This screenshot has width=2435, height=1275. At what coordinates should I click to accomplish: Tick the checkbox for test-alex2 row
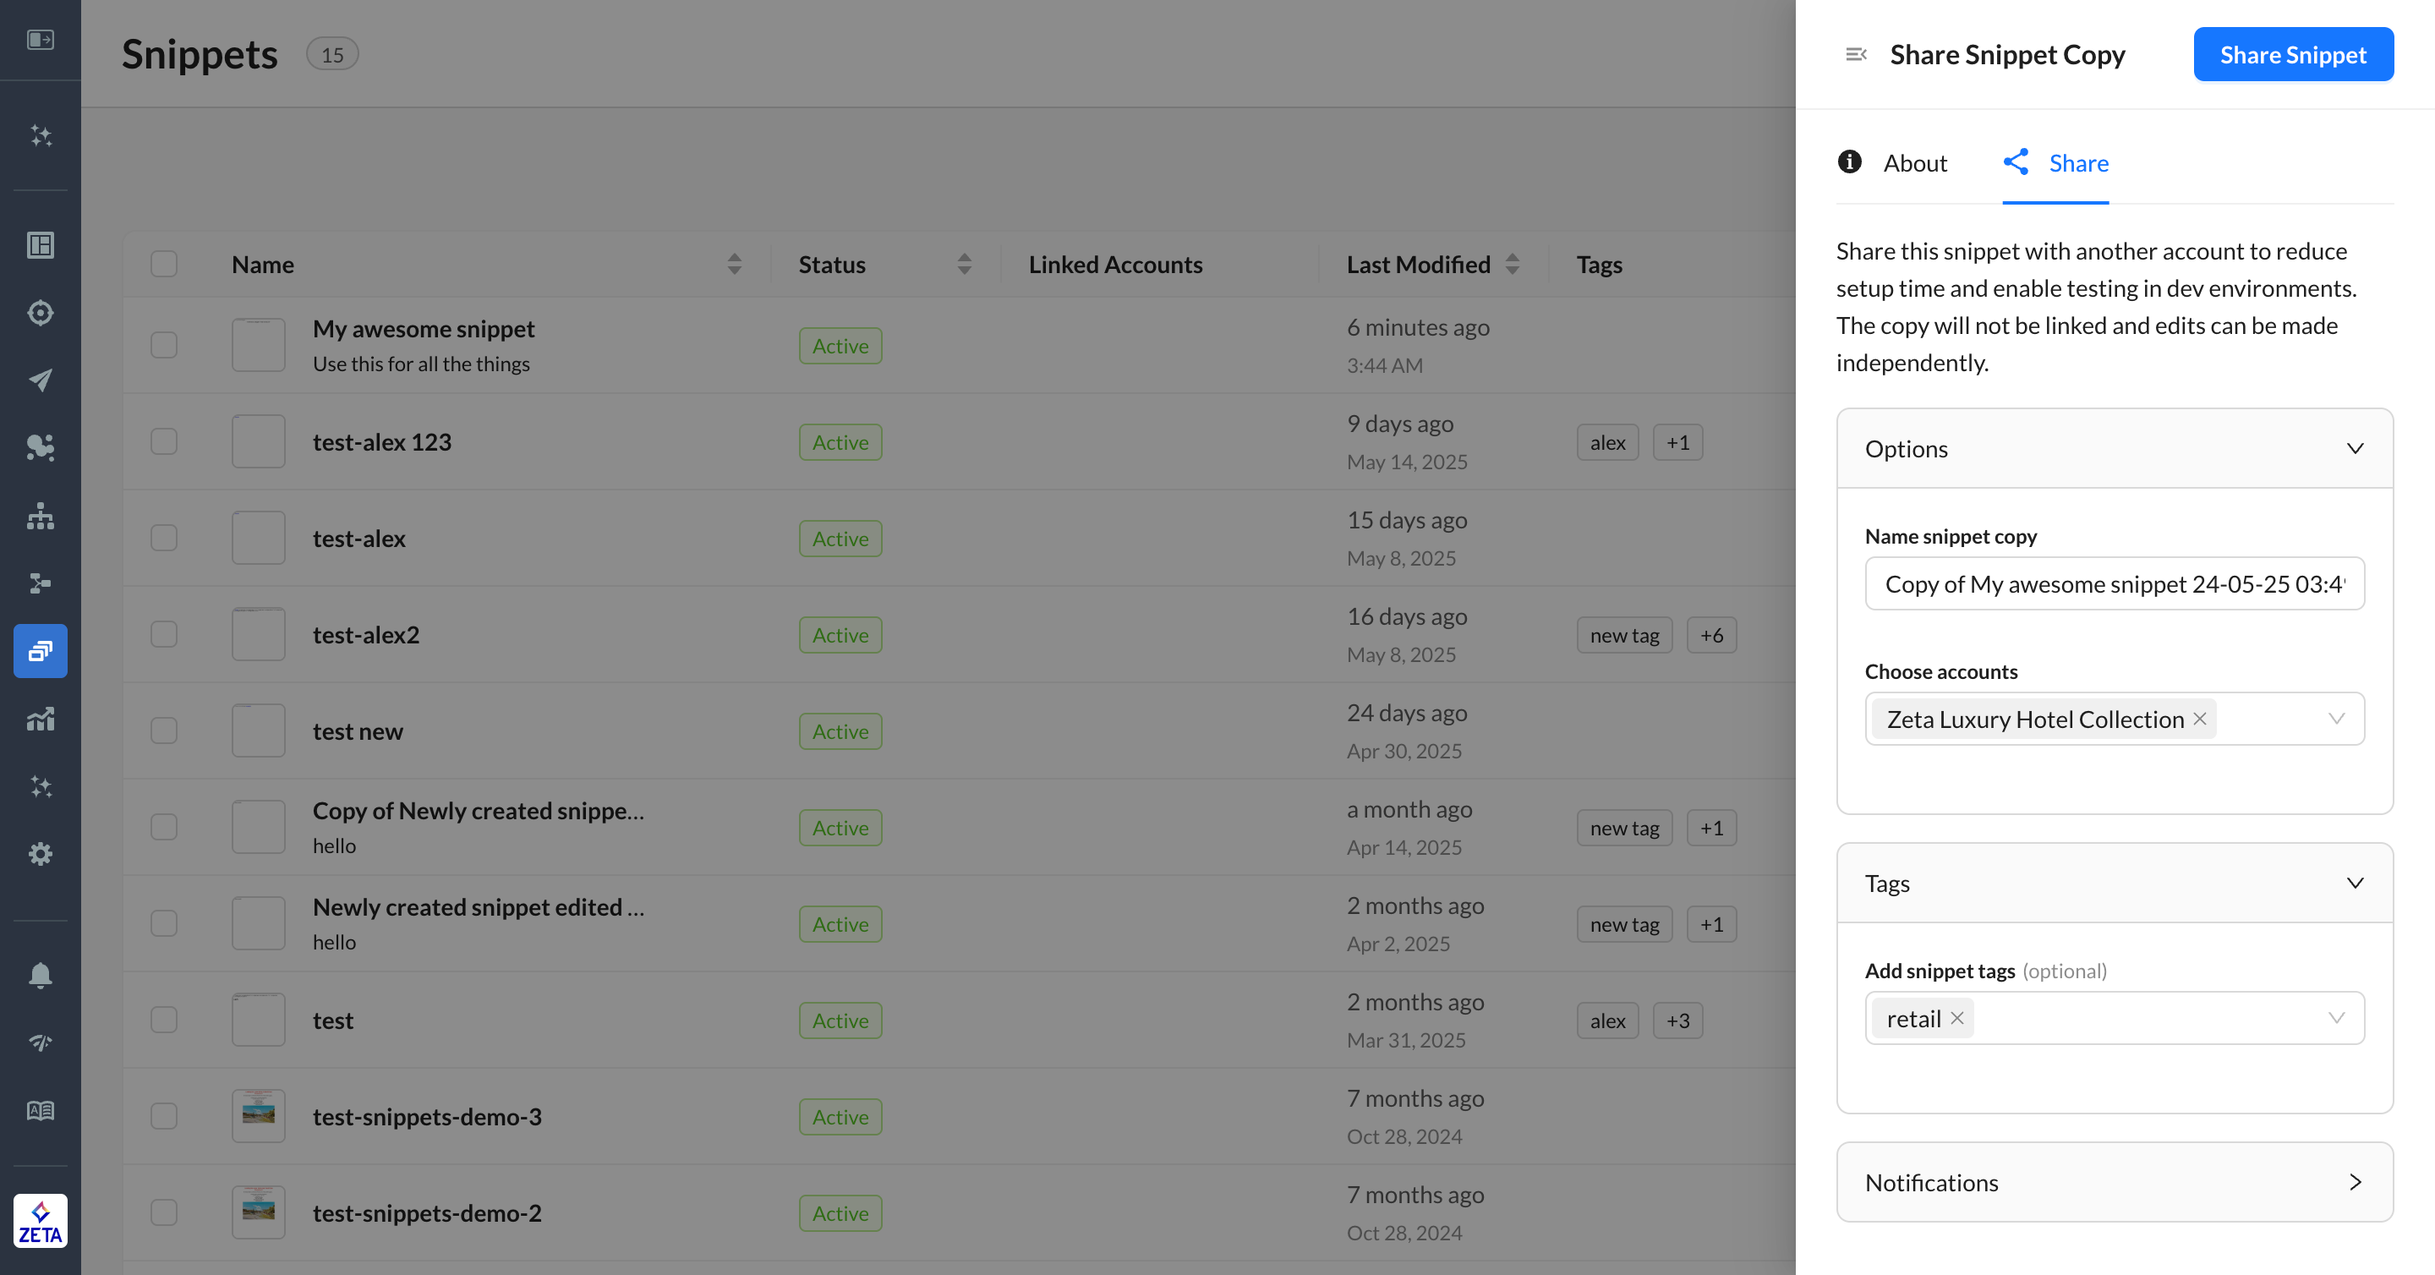163,634
